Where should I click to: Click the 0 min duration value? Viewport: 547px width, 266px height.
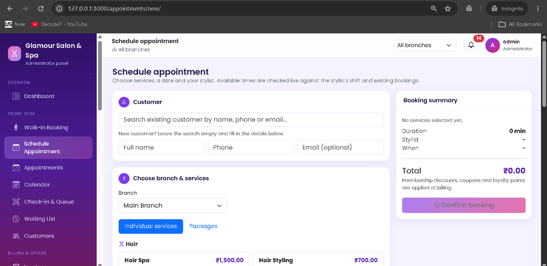517,131
